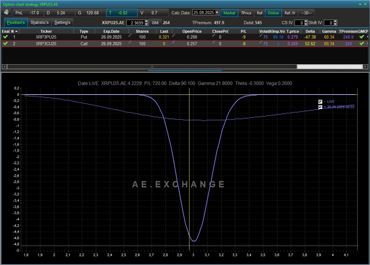Click the OpenPrice column header
The width and height of the screenshot is (370, 265).
[x=192, y=31]
